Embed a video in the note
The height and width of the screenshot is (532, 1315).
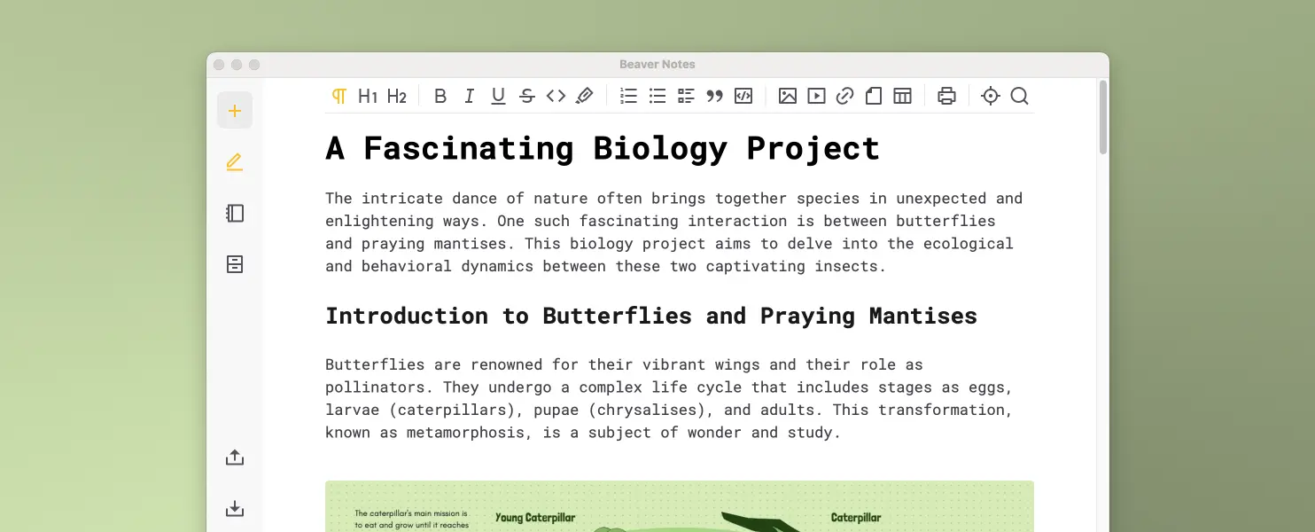[x=816, y=96]
